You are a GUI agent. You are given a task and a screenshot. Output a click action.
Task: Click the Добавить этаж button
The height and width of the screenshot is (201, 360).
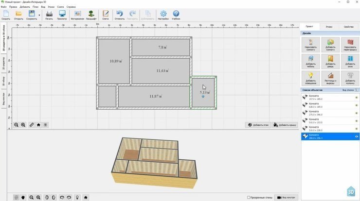pyautogui.click(x=258, y=125)
